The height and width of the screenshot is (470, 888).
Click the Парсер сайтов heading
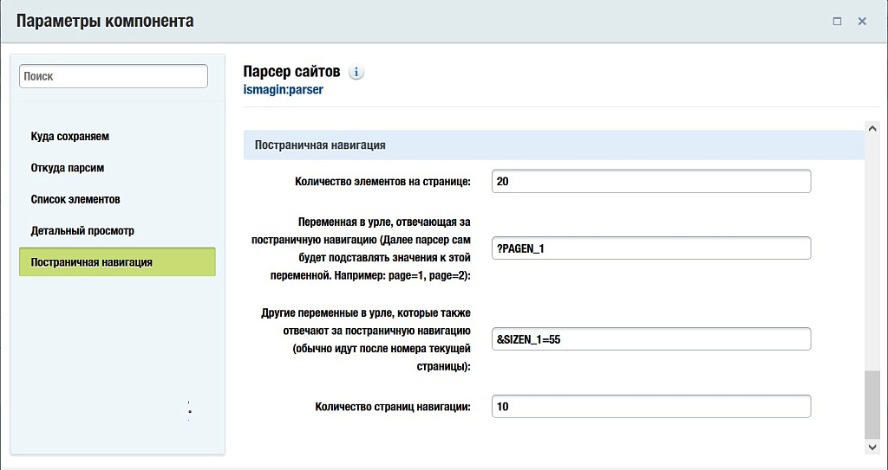tap(291, 72)
